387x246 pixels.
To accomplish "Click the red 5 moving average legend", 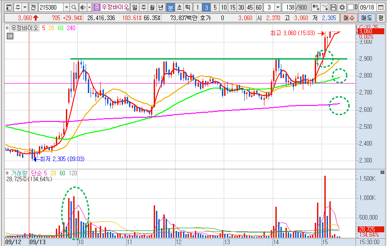I will coord(43,28).
